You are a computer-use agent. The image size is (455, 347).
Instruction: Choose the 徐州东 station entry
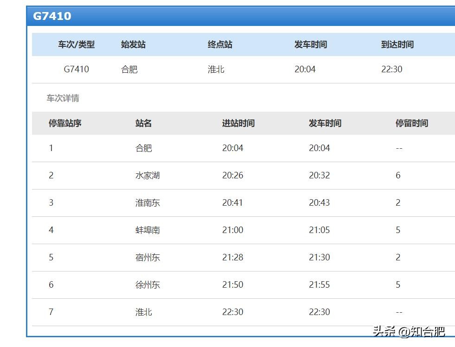[x=147, y=285]
